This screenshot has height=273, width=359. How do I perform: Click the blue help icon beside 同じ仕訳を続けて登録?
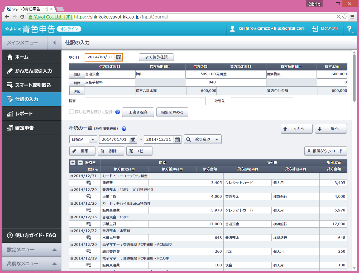pos(118,112)
